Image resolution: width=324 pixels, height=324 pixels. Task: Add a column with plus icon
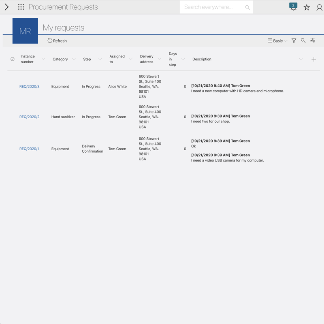click(313, 59)
